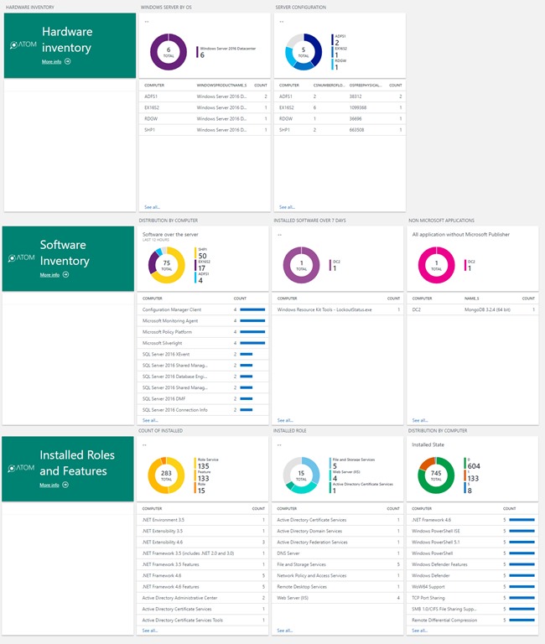The image size is (545, 644).
Task: Click the Remote Differential Compression row
Action: click(472, 620)
